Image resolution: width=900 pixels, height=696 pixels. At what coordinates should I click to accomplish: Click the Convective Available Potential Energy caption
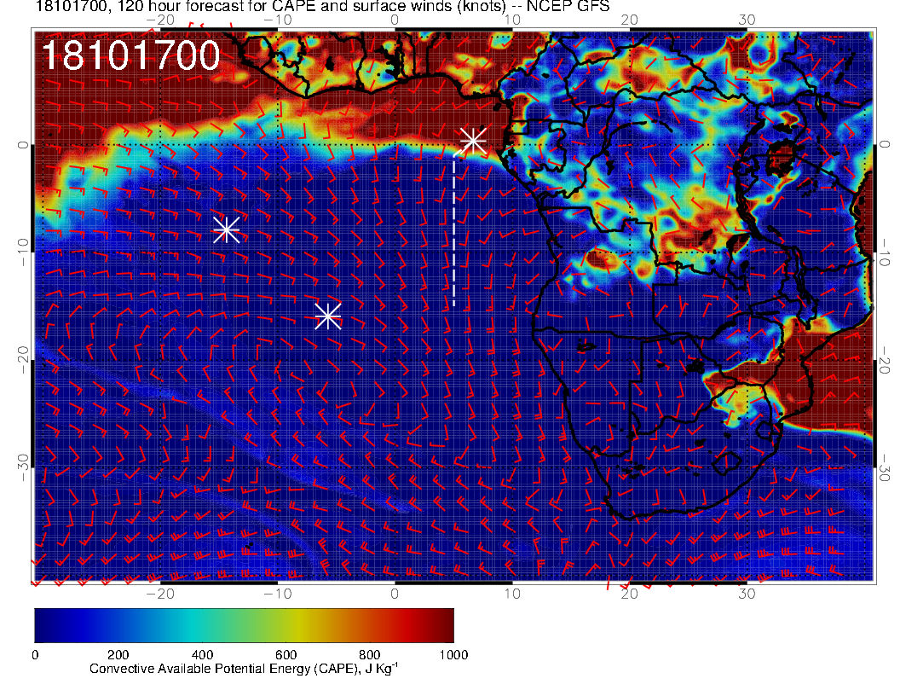click(x=244, y=669)
